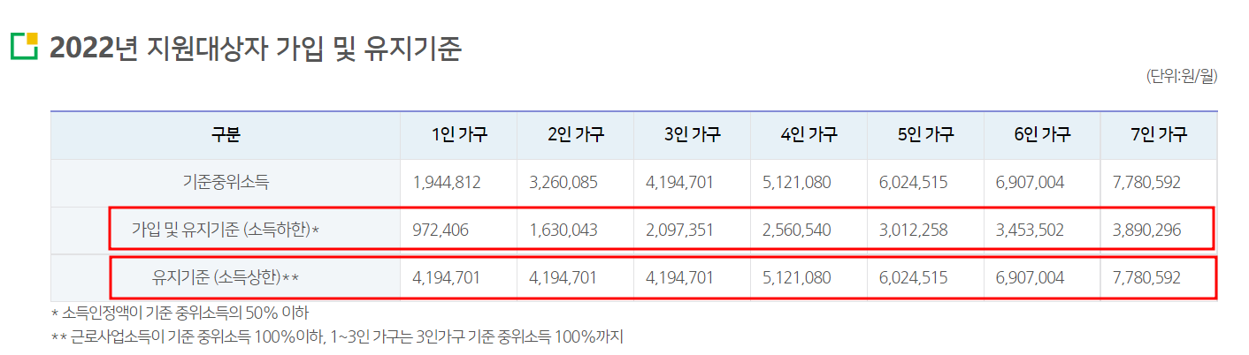Click 5,121,080 in the 기준중위소득 row

point(797,183)
